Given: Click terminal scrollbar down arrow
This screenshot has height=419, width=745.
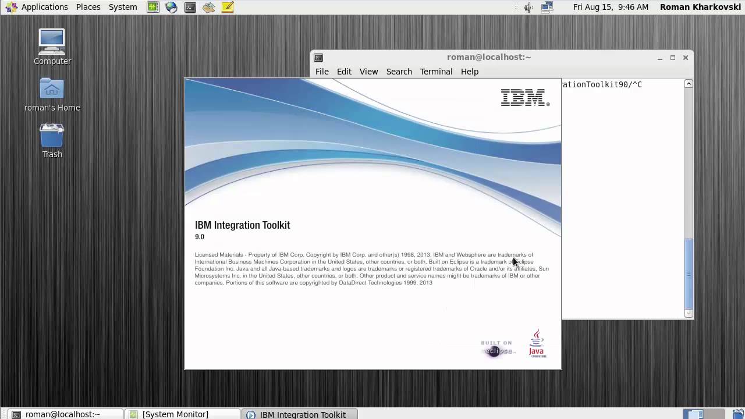Looking at the screenshot, I should tap(689, 314).
